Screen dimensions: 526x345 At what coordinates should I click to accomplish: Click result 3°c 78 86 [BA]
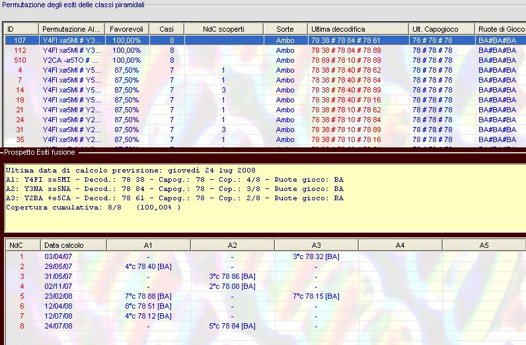click(232, 276)
